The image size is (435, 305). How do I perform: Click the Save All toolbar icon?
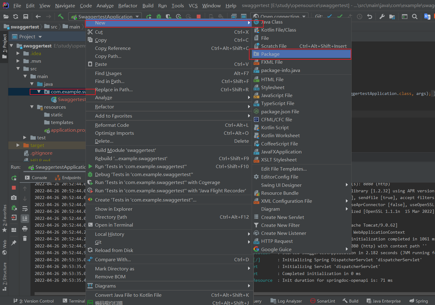point(26,17)
